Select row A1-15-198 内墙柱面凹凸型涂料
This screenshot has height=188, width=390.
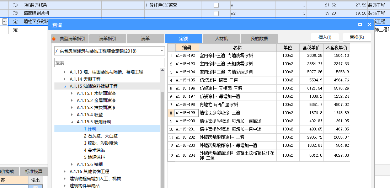259,105
